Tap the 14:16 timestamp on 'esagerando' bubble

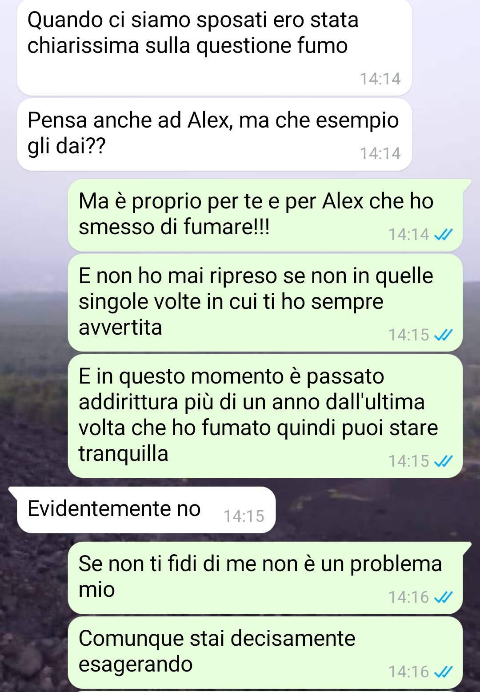click(x=409, y=672)
